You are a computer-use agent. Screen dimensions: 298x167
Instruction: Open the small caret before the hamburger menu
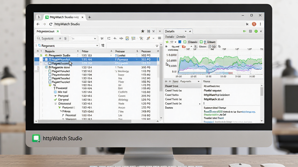154,39
